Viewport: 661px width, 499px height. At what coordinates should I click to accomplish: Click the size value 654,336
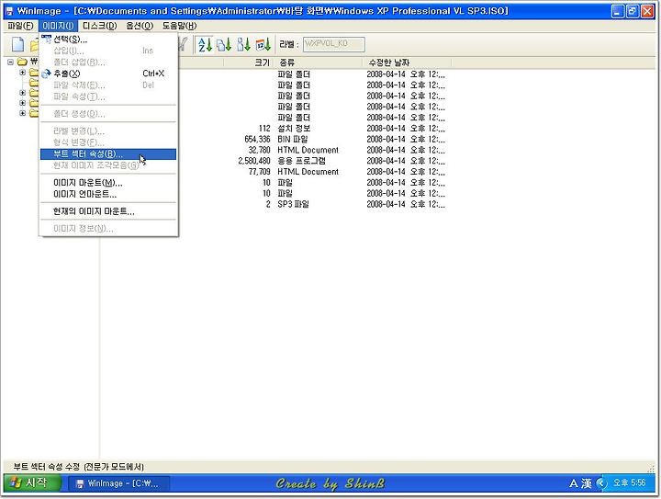257,139
